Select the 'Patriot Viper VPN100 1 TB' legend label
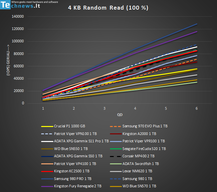This screenshot has height=192, width=217. click(x=75, y=134)
